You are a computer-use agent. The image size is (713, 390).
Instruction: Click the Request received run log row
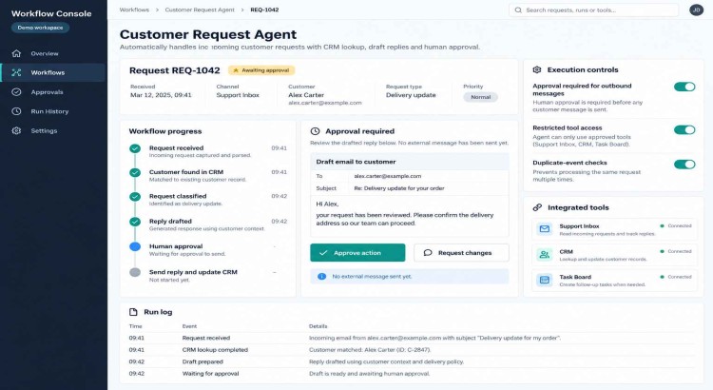point(412,338)
